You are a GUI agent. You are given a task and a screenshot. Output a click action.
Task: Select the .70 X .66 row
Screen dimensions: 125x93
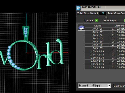pyautogui.click(x=105, y=29)
